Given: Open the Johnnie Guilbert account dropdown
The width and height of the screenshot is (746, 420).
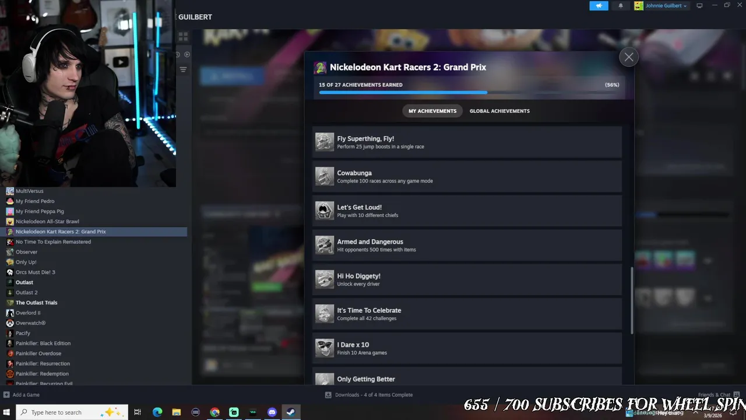Looking at the screenshot, I should pos(666,6).
